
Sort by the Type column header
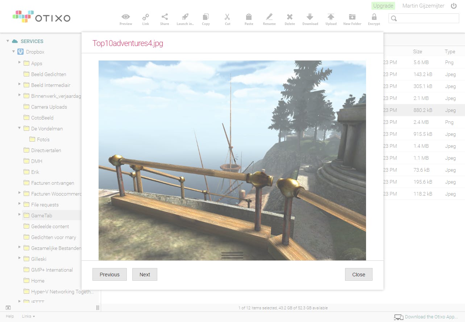click(x=450, y=51)
